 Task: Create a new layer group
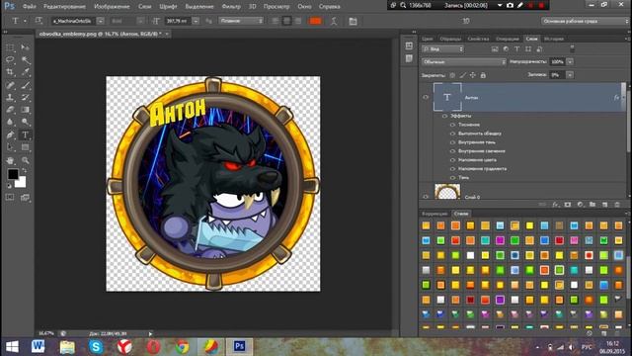pyautogui.click(x=592, y=205)
